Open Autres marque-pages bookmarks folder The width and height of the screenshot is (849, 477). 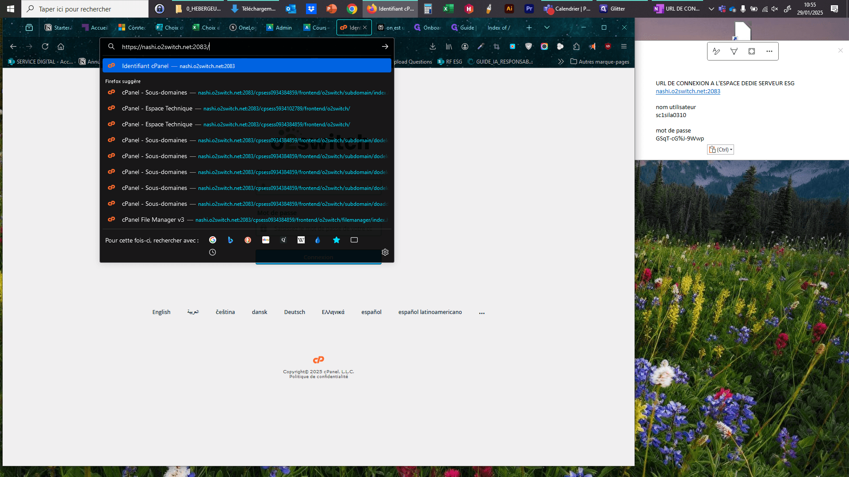click(600, 61)
